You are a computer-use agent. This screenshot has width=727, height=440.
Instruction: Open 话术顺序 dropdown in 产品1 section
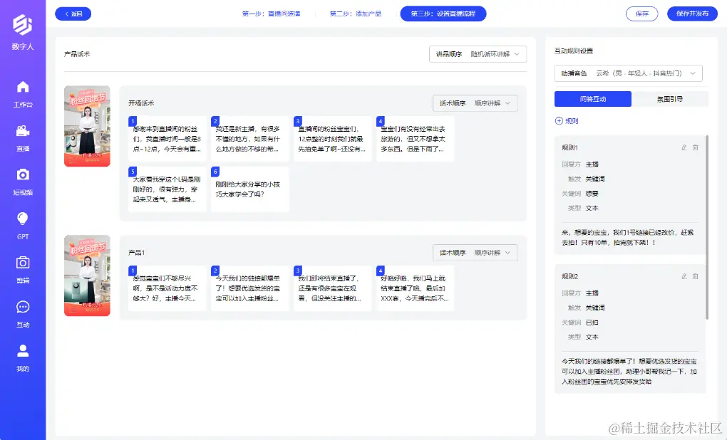coord(475,253)
